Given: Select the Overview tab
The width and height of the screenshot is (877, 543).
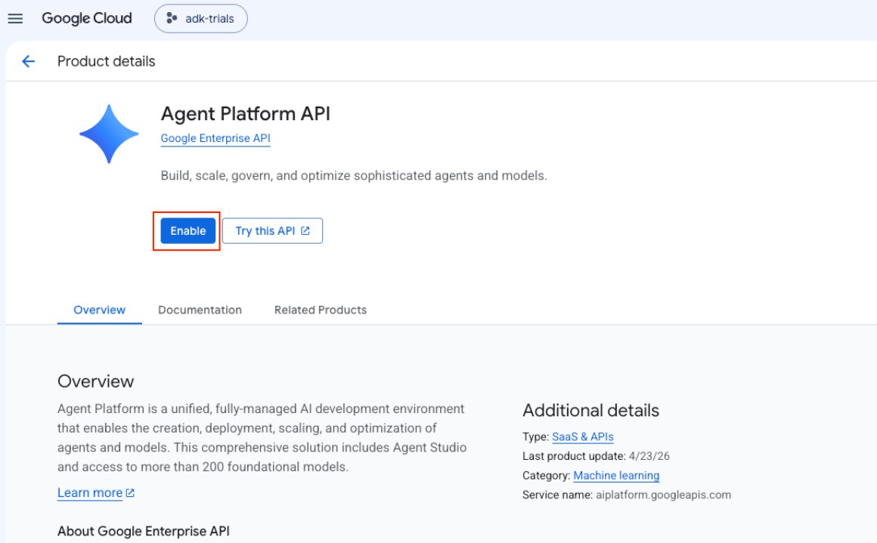Looking at the screenshot, I should point(100,310).
